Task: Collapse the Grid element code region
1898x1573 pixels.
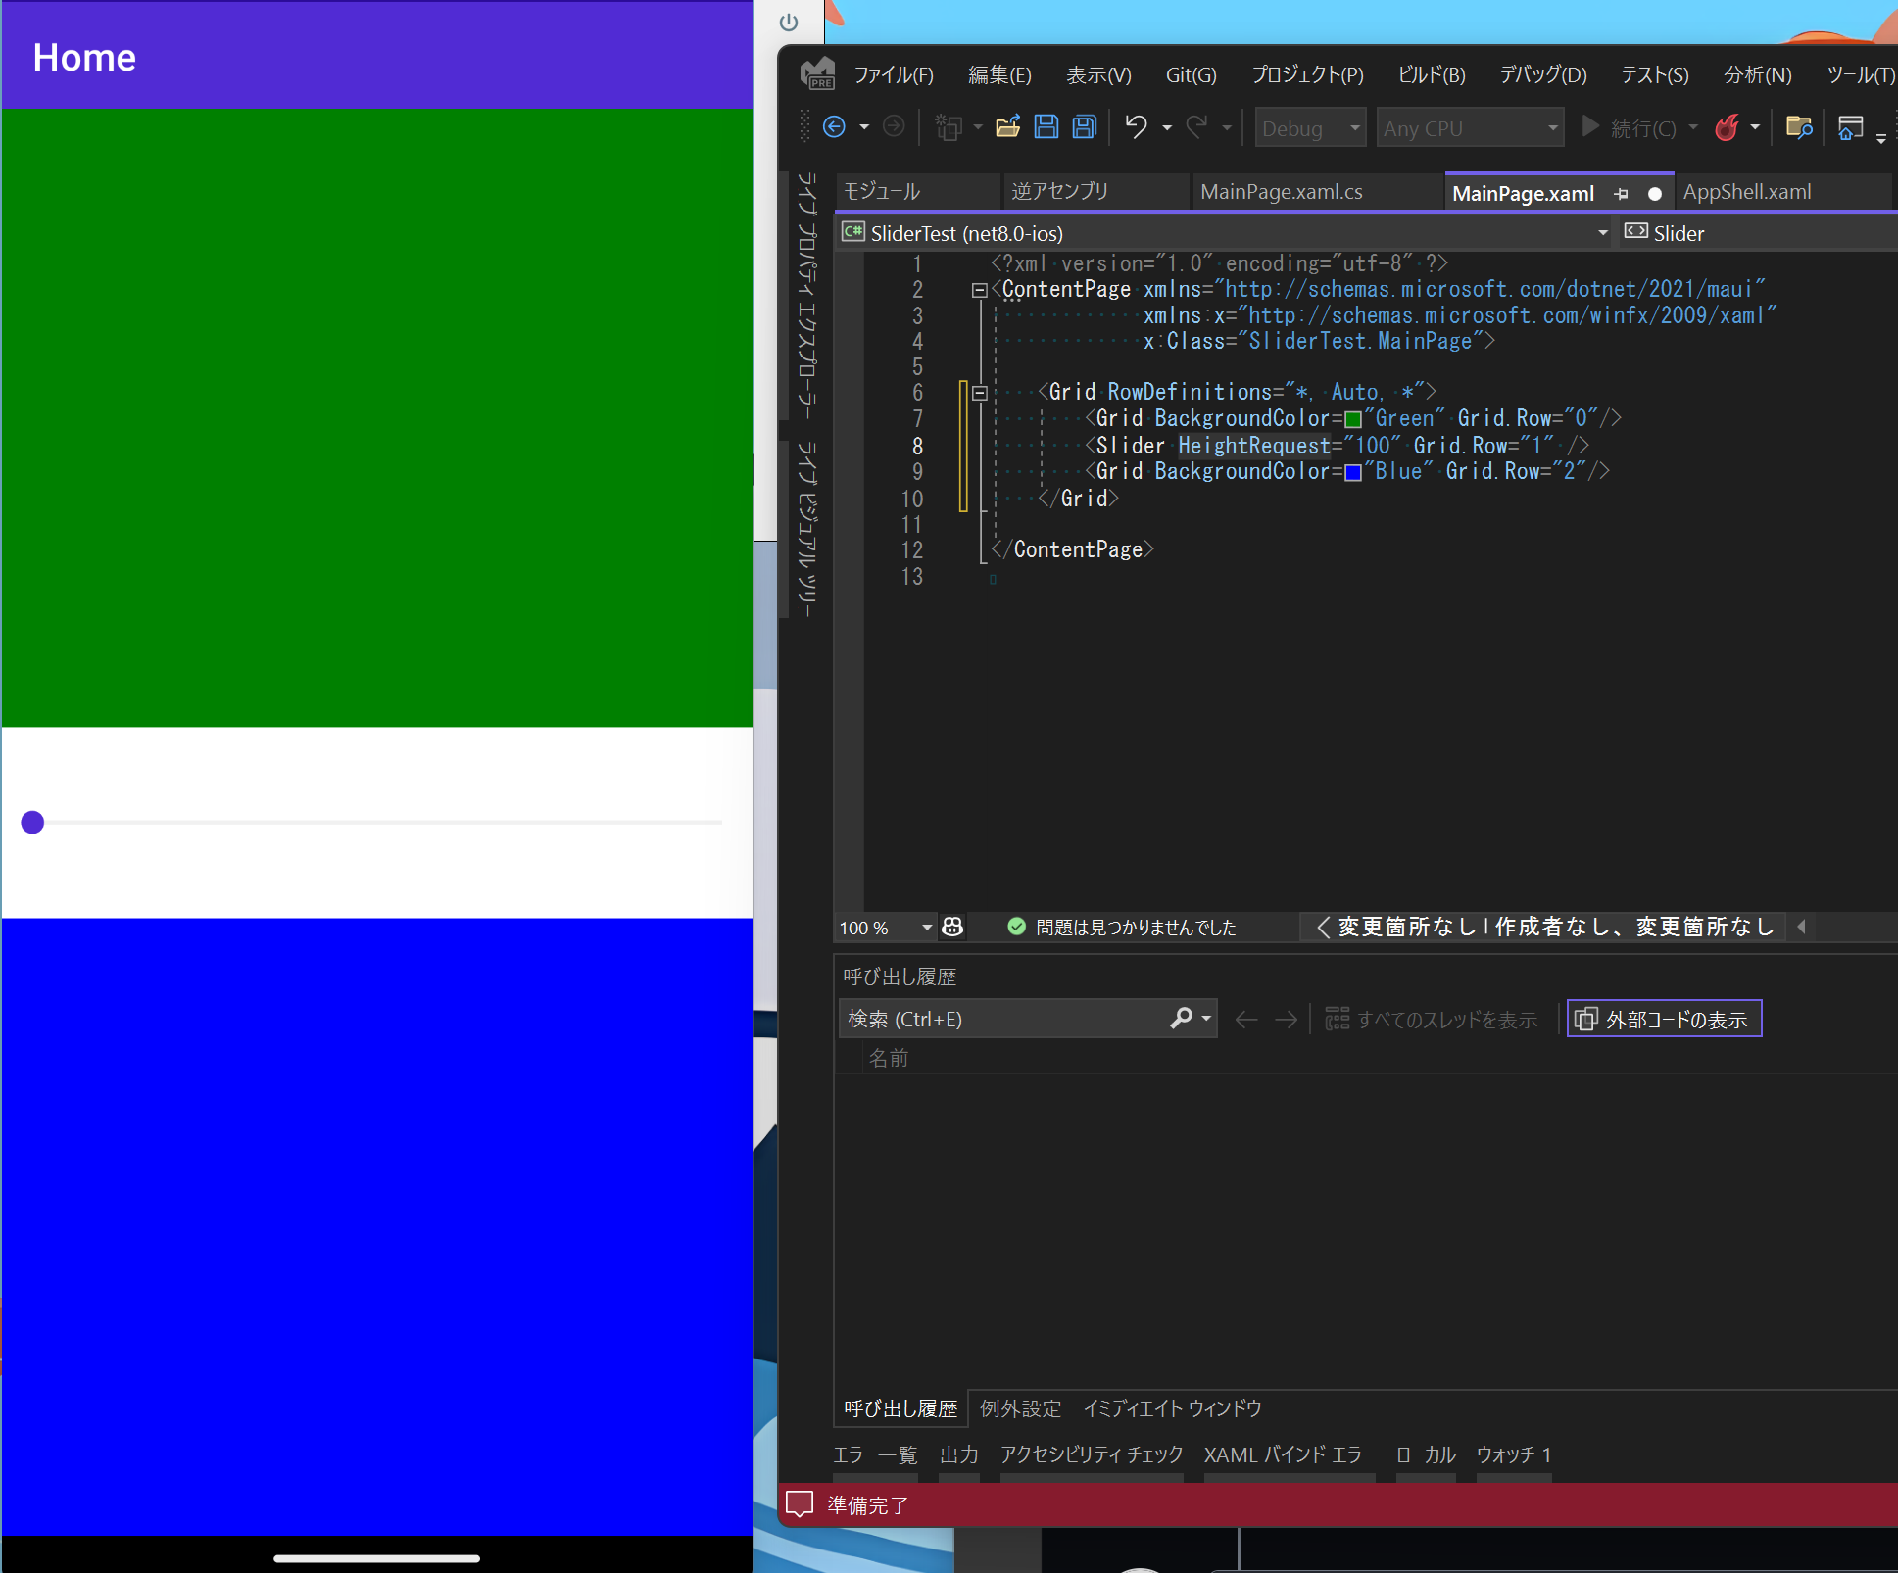Action: 980,392
